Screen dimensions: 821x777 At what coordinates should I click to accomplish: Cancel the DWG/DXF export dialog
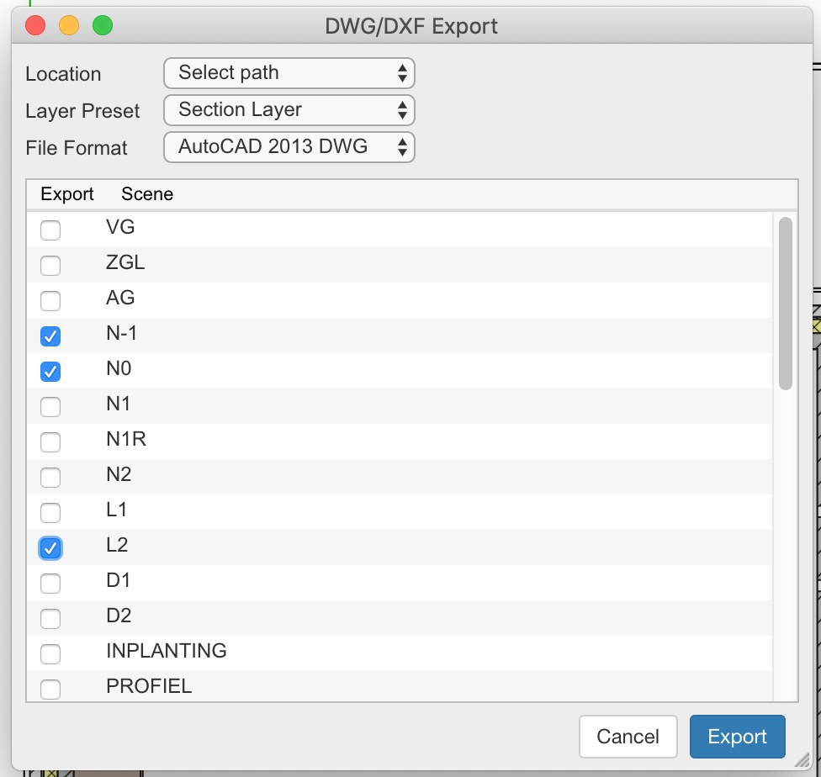coord(628,737)
